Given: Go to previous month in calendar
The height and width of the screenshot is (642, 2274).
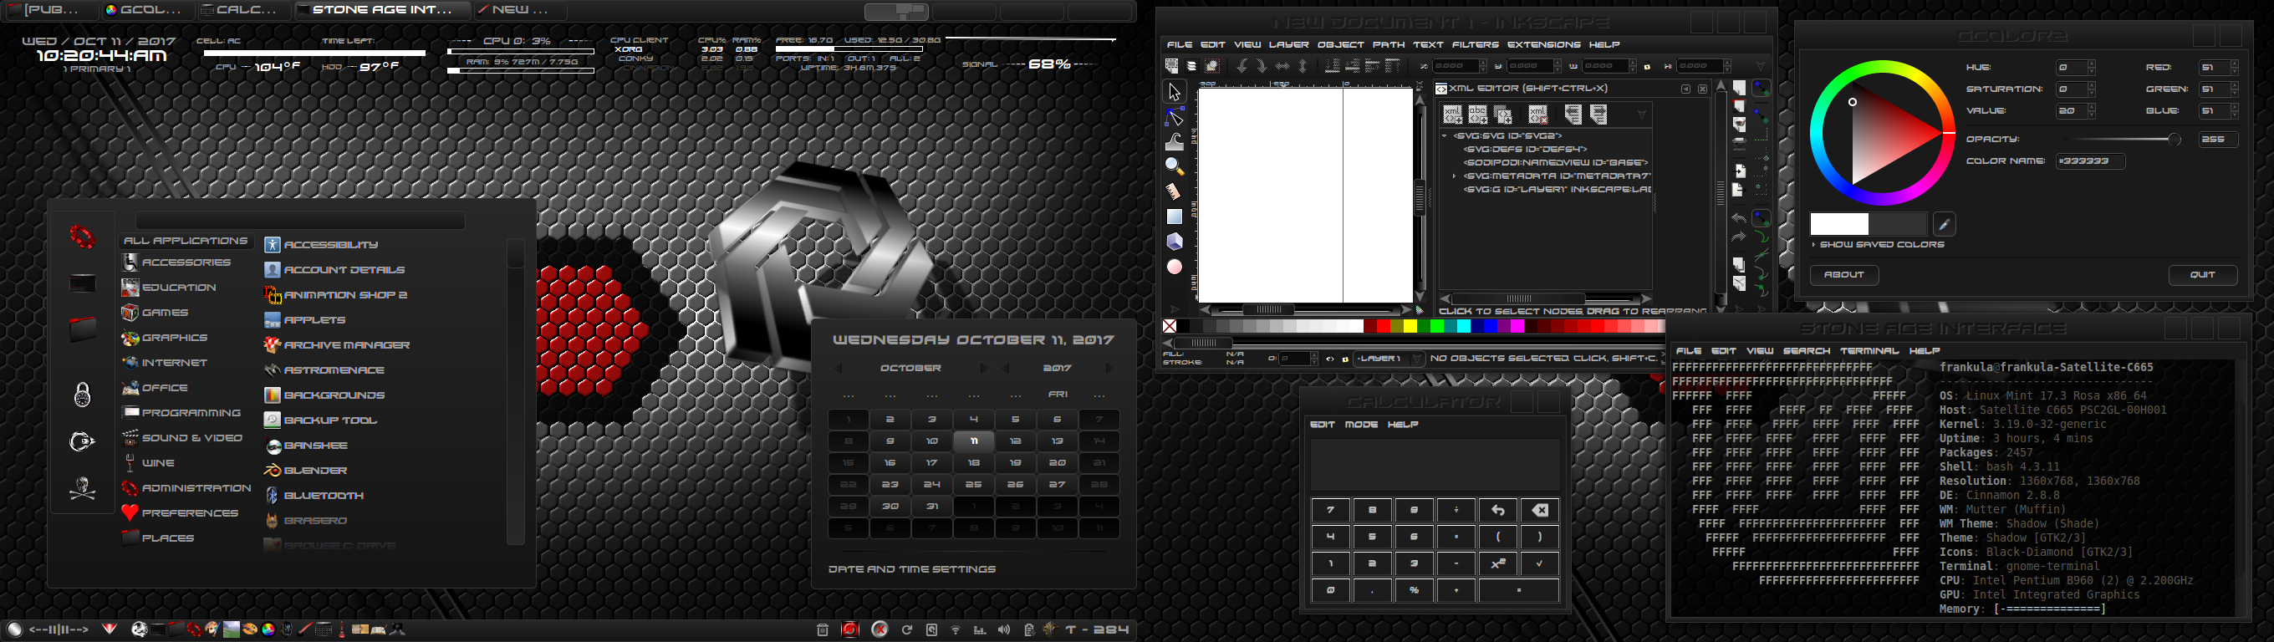Looking at the screenshot, I should click(839, 369).
